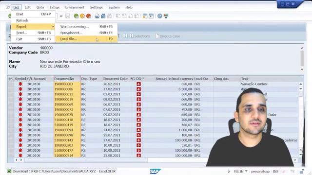Click table horizontal scroll-left arrow
The height and width of the screenshot is (175, 312).
pyautogui.click(x=16, y=160)
